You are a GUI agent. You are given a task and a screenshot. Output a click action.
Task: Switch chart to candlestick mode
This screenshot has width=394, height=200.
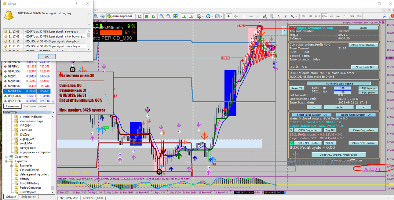pyautogui.click(x=147, y=16)
